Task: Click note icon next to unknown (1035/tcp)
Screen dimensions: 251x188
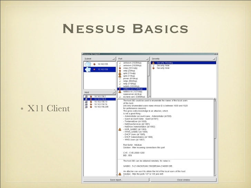Action: [120, 63]
